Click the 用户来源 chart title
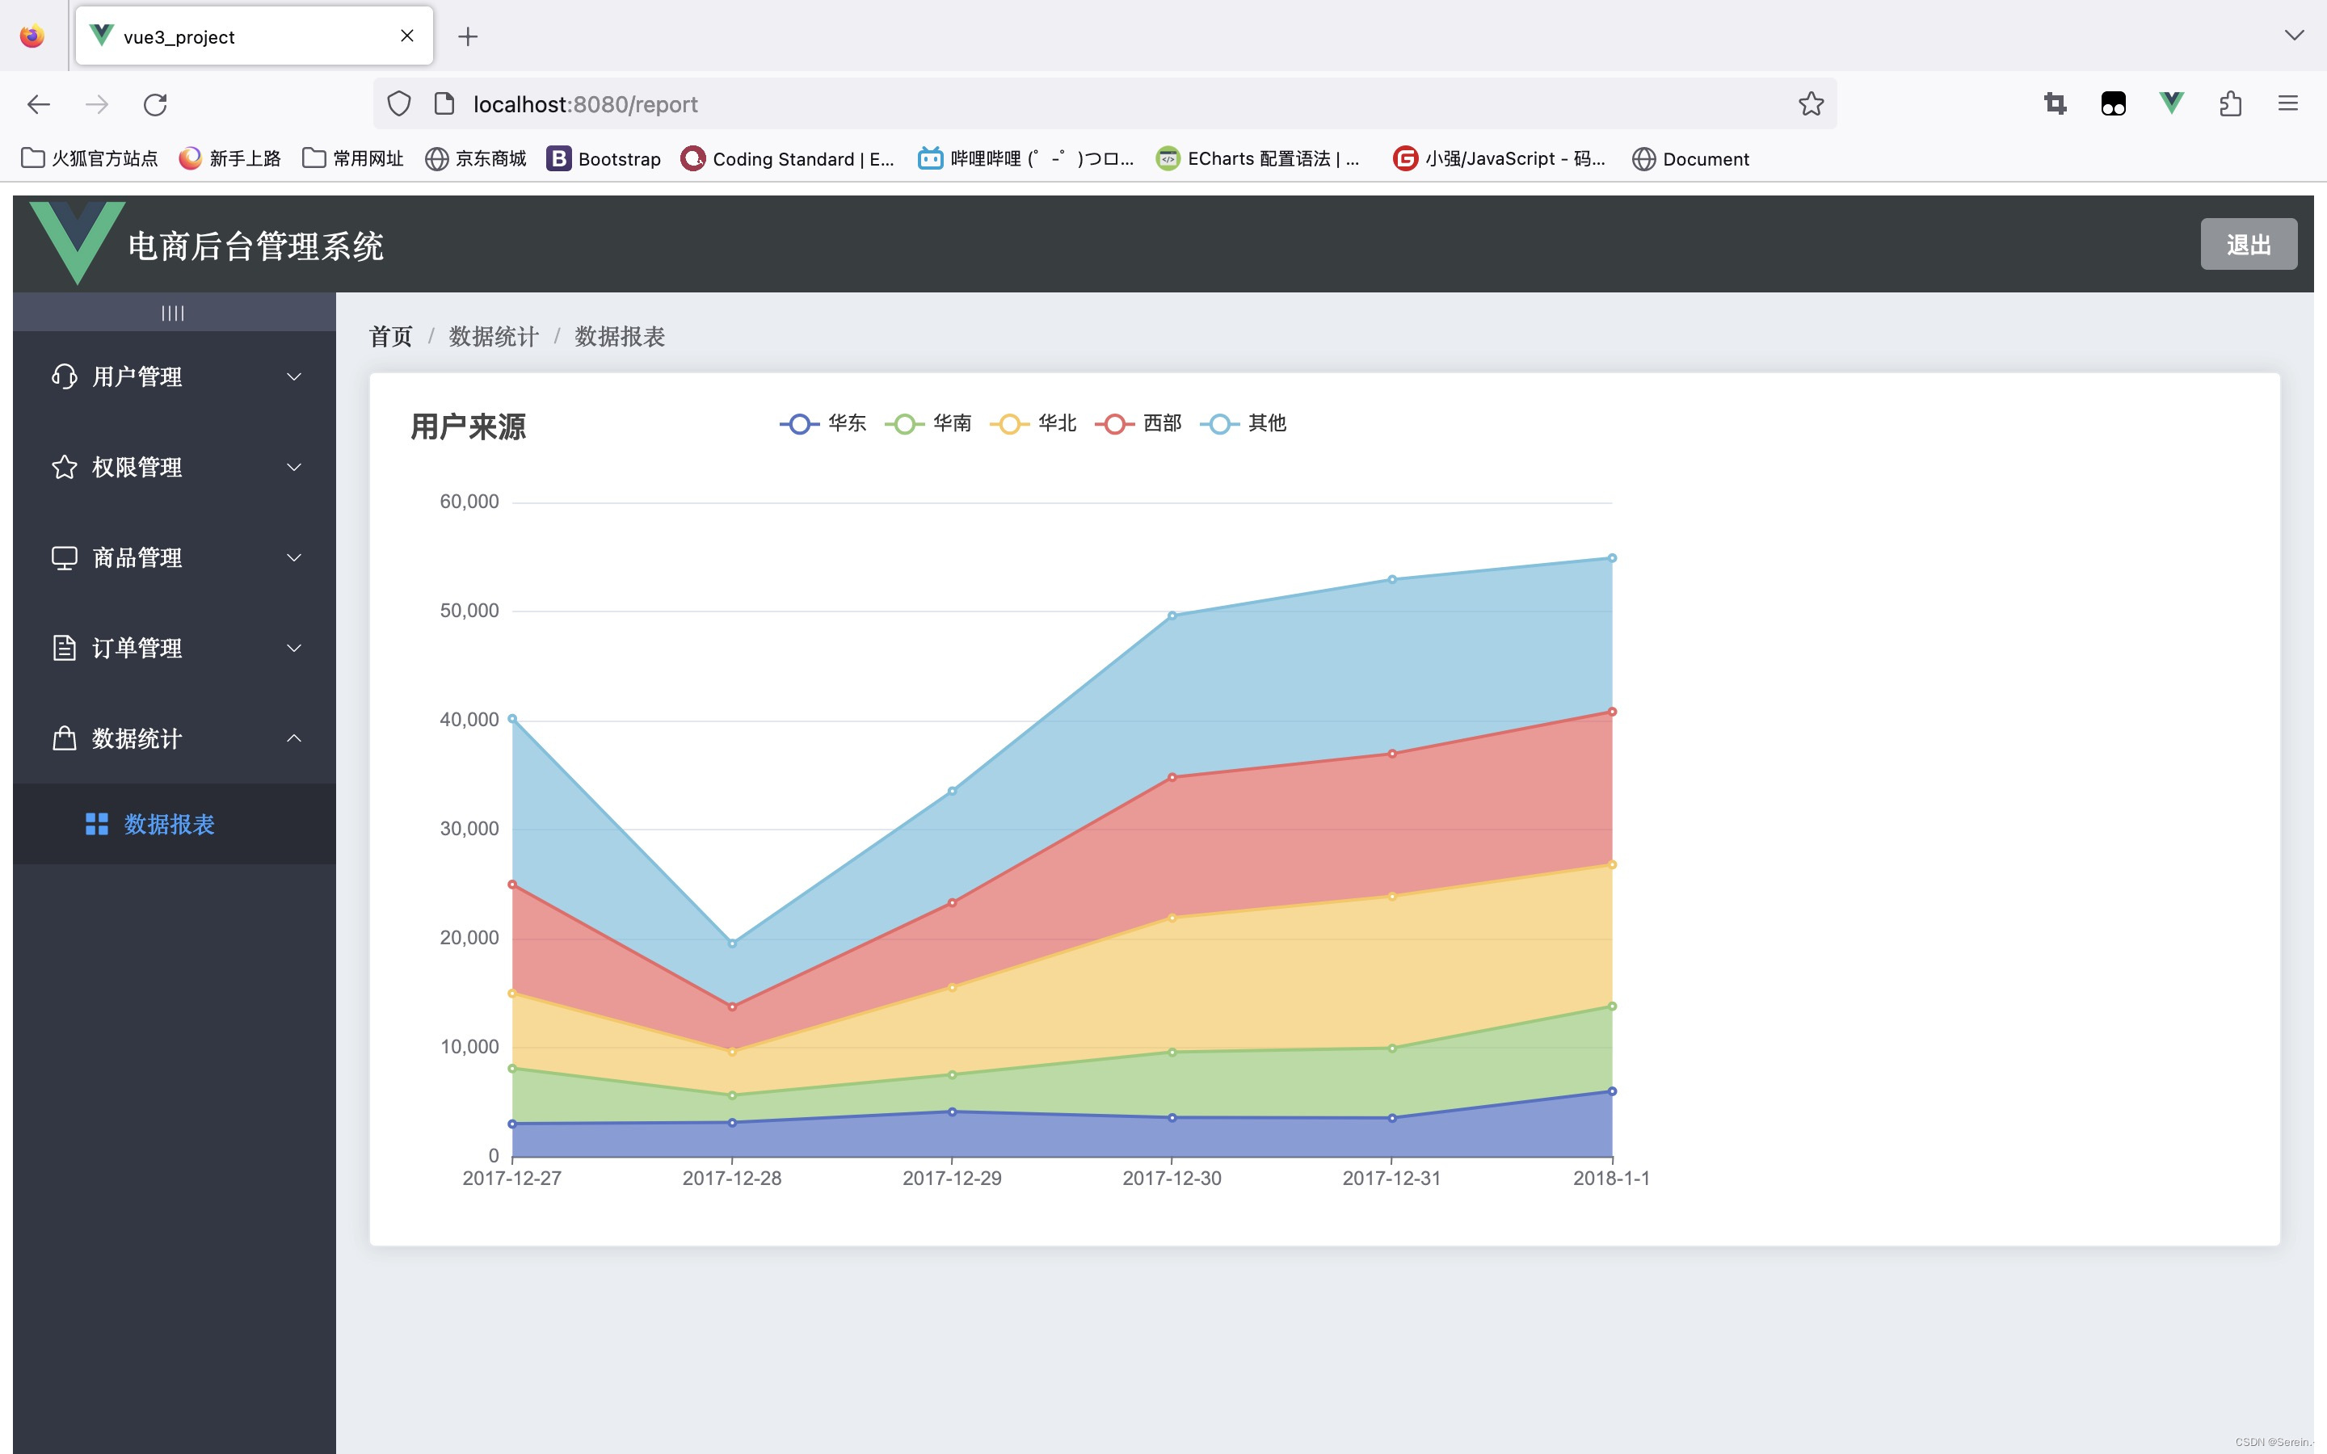This screenshot has height=1454, width=2327. [x=469, y=427]
